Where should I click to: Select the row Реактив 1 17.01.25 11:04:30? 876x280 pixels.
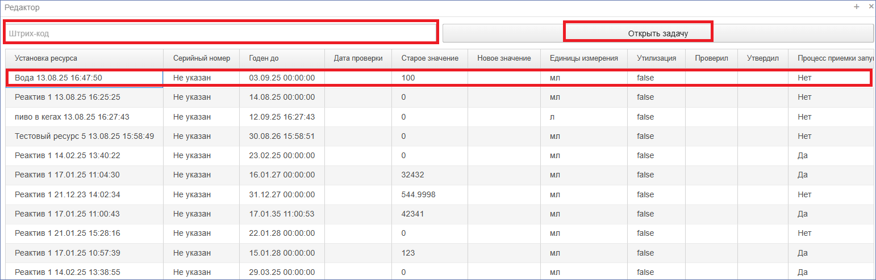click(440, 175)
